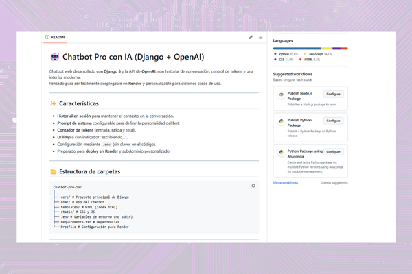Open the README outline list icon
This screenshot has width=412, height=274.
coord(260,37)
